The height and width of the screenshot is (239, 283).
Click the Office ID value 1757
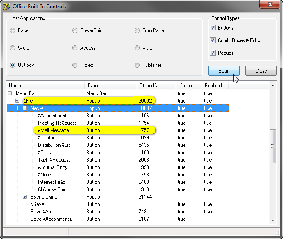coord(144,130)
